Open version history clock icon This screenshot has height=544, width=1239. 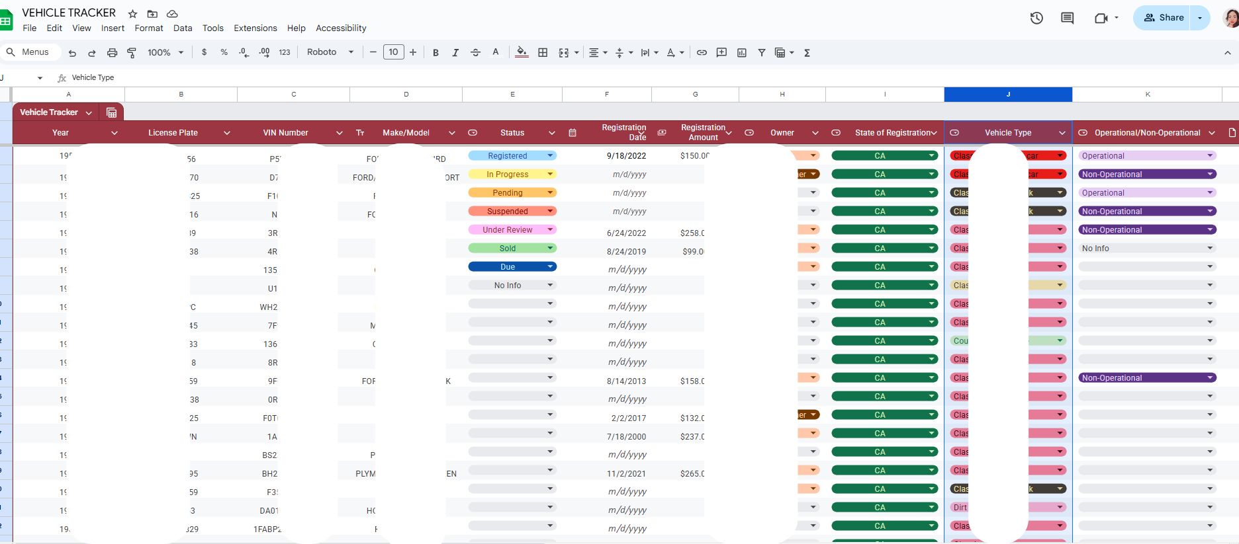(x=1036, y=18)
